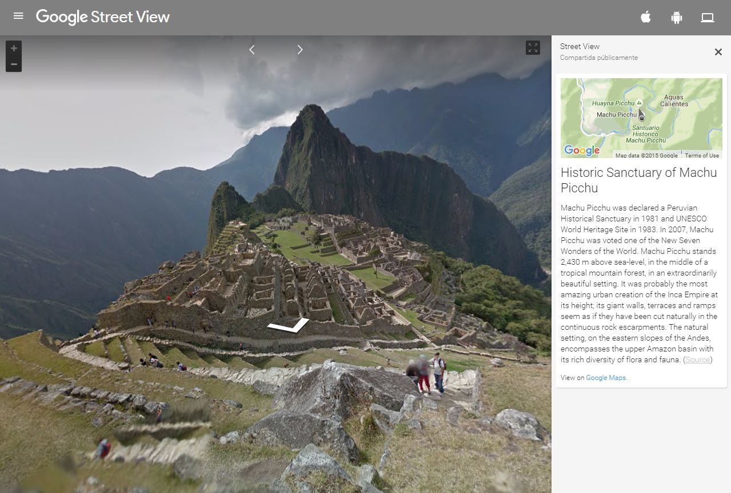This screenshot has width=731, height=493.
Task: Open the hamburger navigation menu
Action: (18, 16)
